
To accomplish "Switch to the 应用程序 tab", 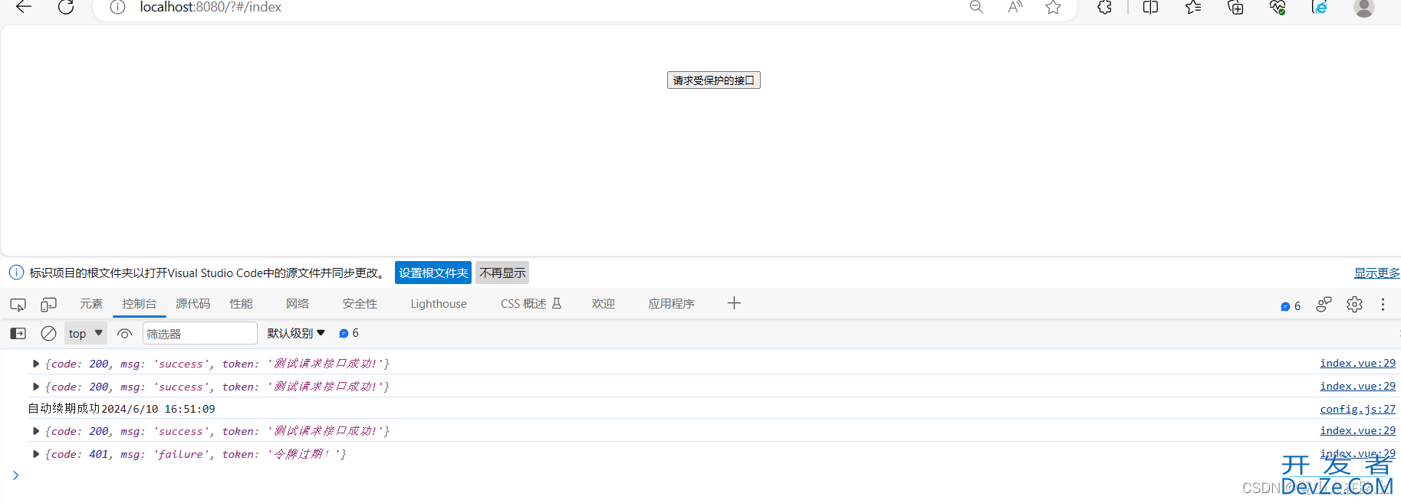I will pos(671,304).
